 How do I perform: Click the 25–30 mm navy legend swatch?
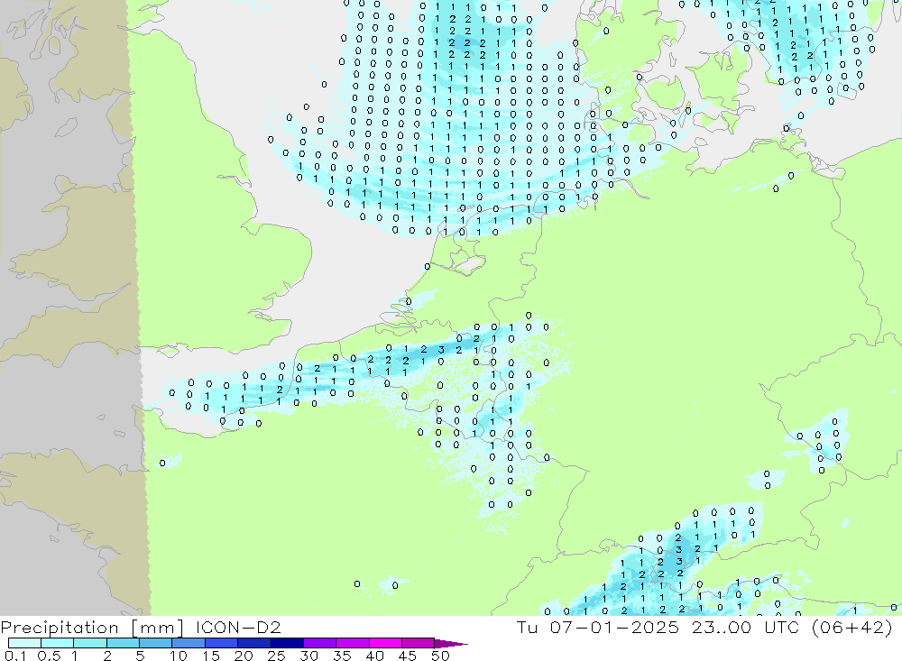(x=287, y=643)
